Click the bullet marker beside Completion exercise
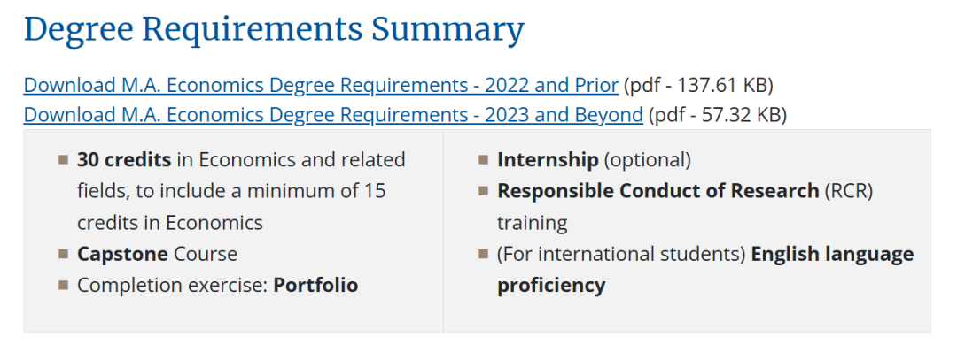The width and height of the screenshot is (957, 352). coord(64,285)
